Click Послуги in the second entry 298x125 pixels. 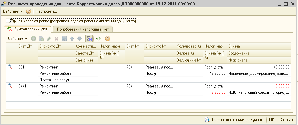pyautogui.click(x=159, y=92)
